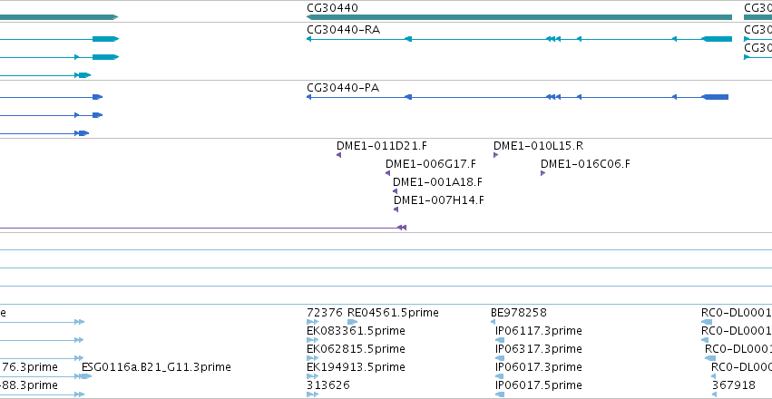
Task: Click the DME1-011D21.F label
Action: [382, 146]
